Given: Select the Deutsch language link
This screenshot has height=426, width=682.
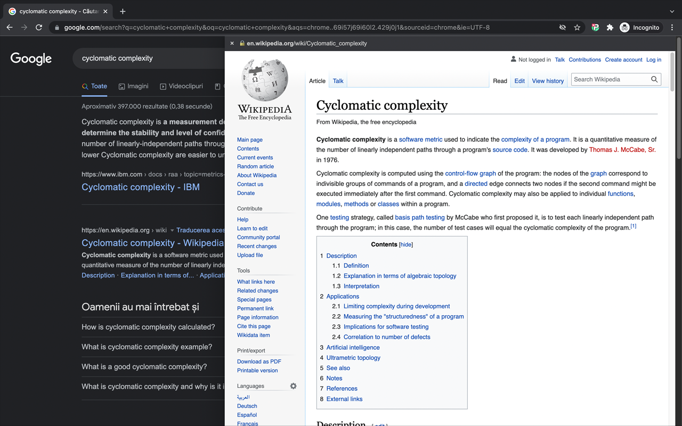Looking at the screenshot, I should pyautogui.click(x=247, y=406).
